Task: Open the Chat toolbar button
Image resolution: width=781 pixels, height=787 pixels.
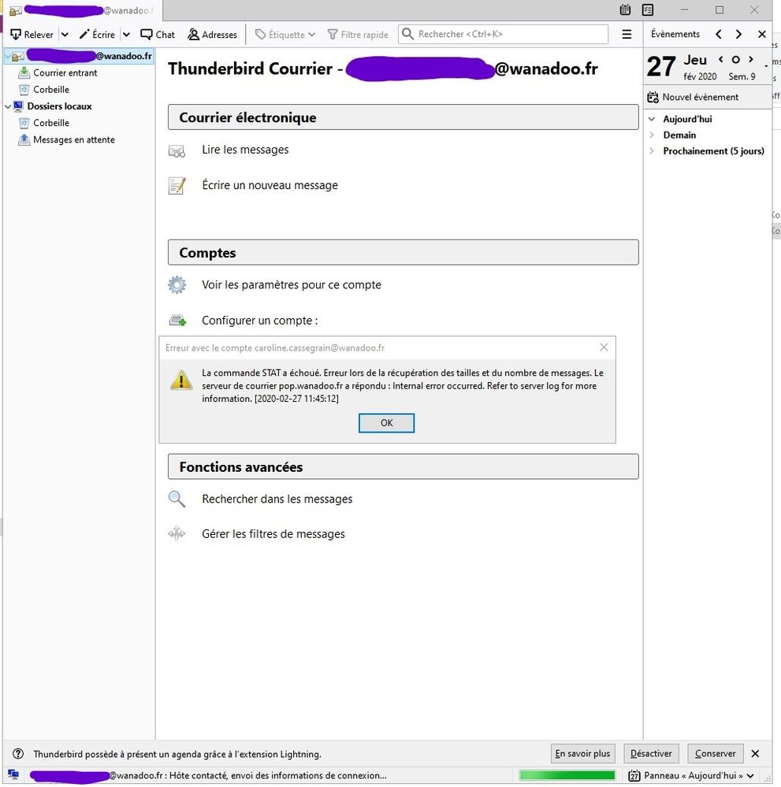Action: [x=158, y=35]
